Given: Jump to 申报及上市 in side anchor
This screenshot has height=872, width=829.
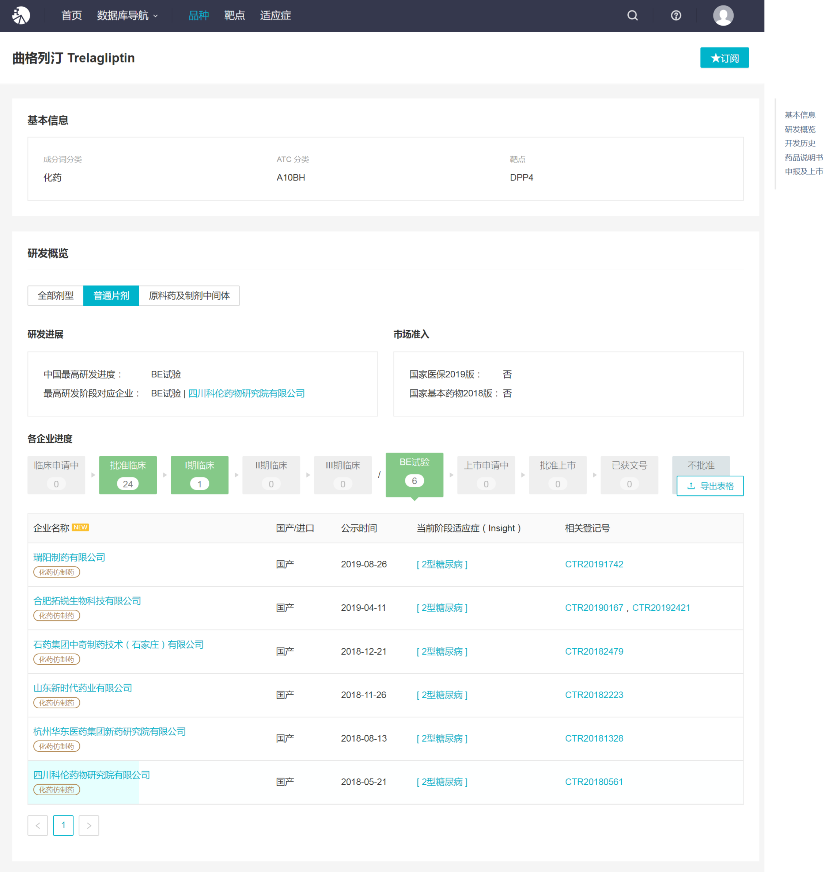Looking at the screenshot, I should click(x=804, y=171).
